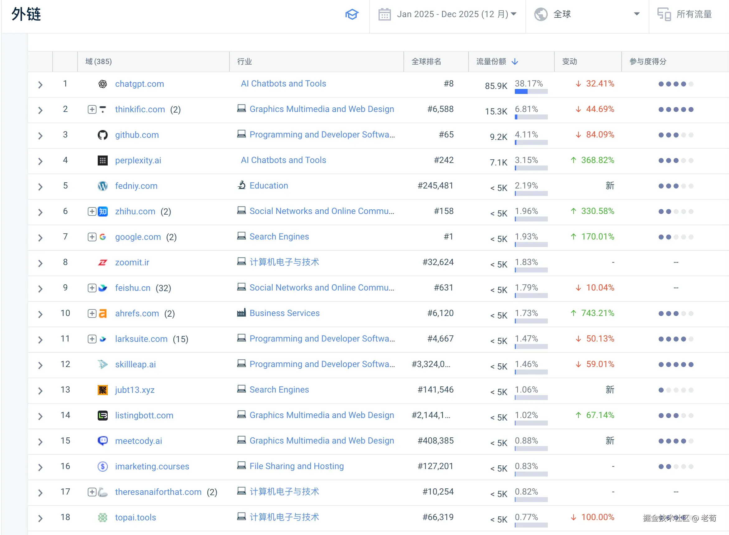The height and width of the screenshot is (535, 729).
Task: Open the perplexity.ai domain link
Action: pos(138,160)
